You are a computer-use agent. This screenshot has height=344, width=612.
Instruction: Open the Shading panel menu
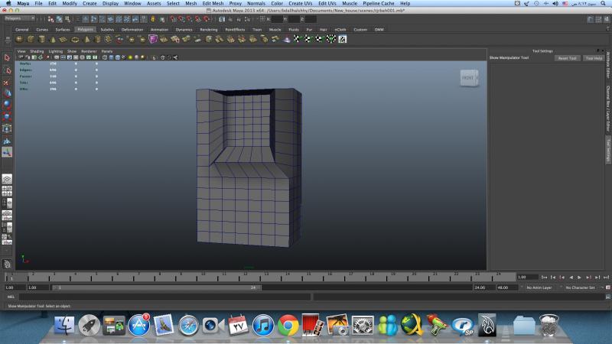37,51
